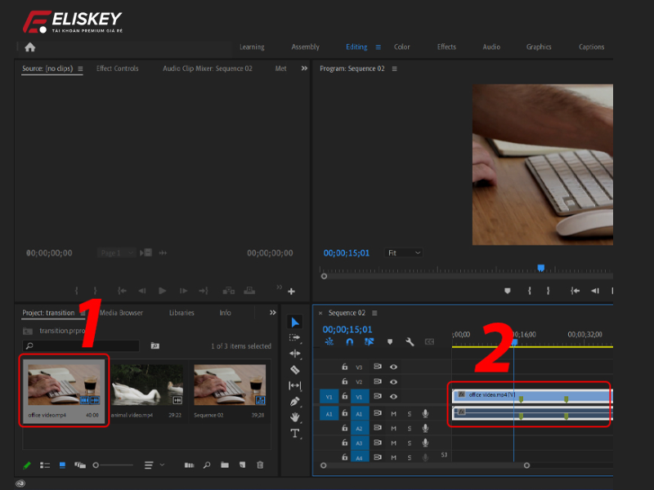The width and height of the screenshot is (654, 490).
Task: Toggle the Snap magnet icon in the timeline
Action: [x=349, y=341]
